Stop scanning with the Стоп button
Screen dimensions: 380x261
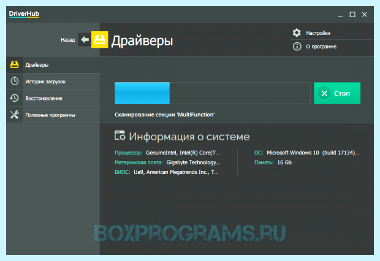[x=337, y=93]
